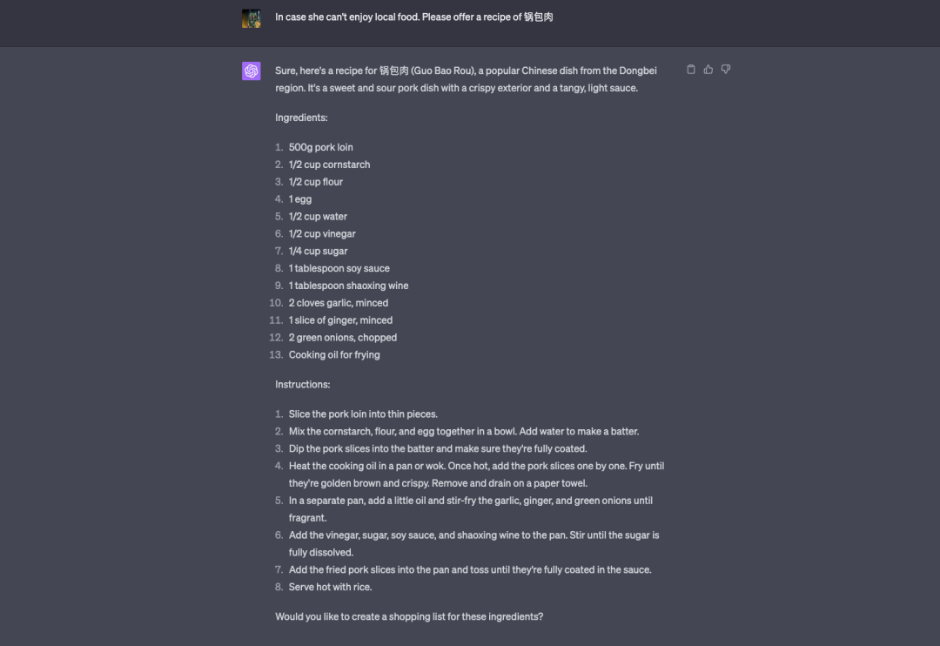Screen dimensions: 940x646
Task: Click the "2 green onions, chopped" item
Action: tap(342, 337)
